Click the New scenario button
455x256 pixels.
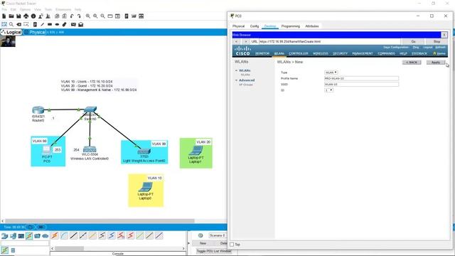(x=203, y=243)
